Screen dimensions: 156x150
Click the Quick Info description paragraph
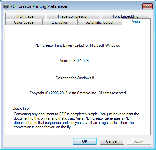click(x=76, y=121)
